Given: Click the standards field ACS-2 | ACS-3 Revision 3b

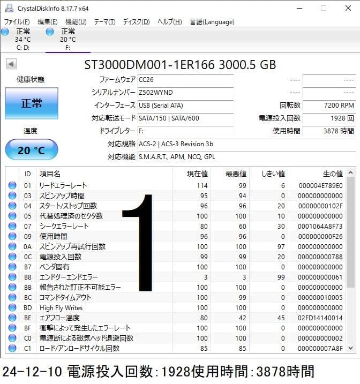Looking at the screenshot, I should point(246,144).
